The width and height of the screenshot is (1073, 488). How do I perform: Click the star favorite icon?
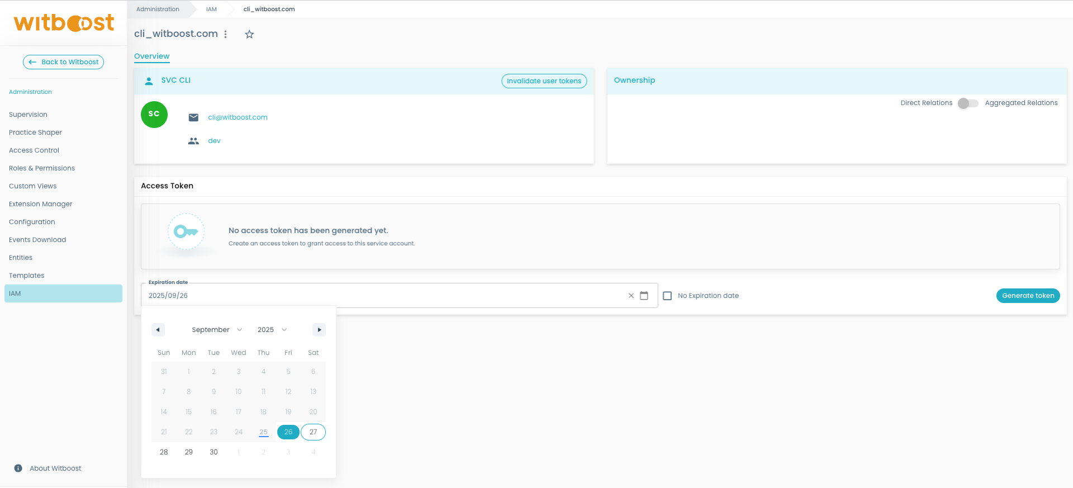click(x=249, y=35)
